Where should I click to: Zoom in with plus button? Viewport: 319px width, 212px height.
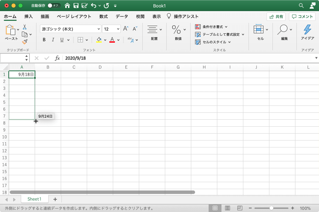292,208
